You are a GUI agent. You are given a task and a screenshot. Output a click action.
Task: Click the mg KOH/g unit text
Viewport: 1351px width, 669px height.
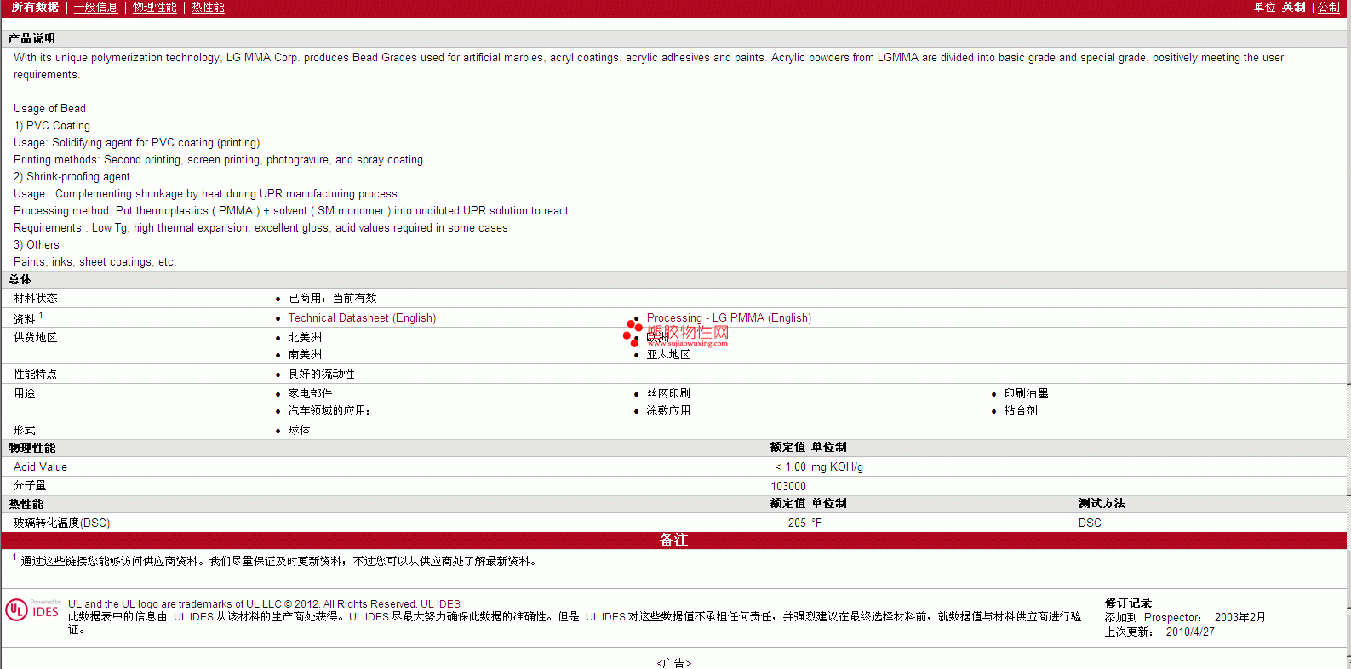(x=837, y=467)
